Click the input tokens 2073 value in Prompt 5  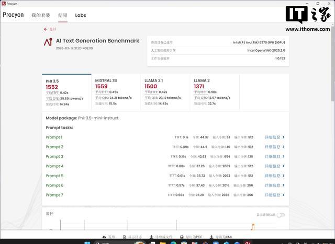(x=227, y=176)
